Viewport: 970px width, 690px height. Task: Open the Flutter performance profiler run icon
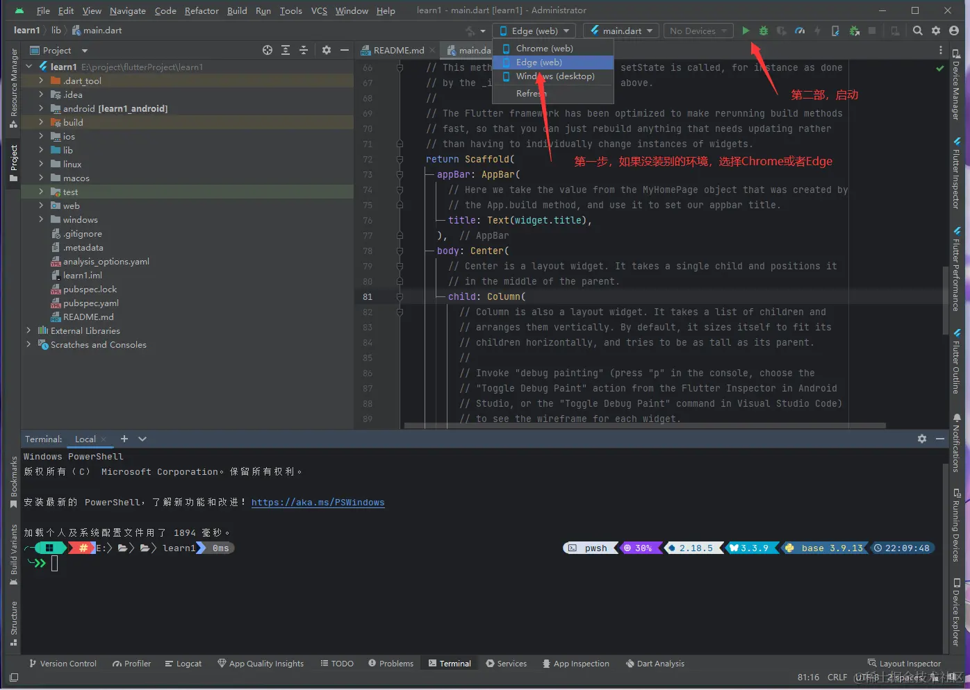click(800, 31)
